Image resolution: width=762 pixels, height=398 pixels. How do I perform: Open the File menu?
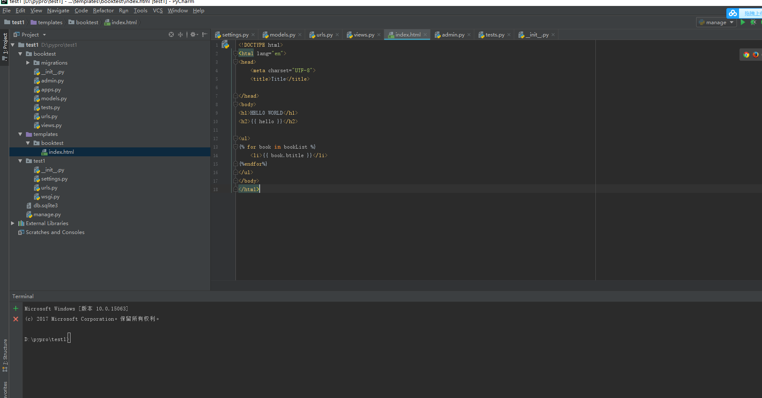(6, 11)
